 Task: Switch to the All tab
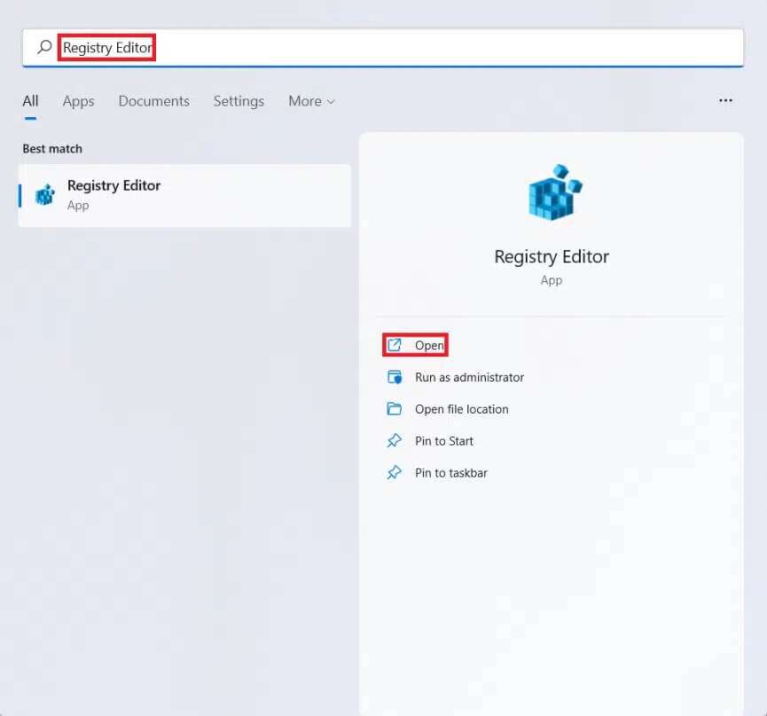point(30,101)
